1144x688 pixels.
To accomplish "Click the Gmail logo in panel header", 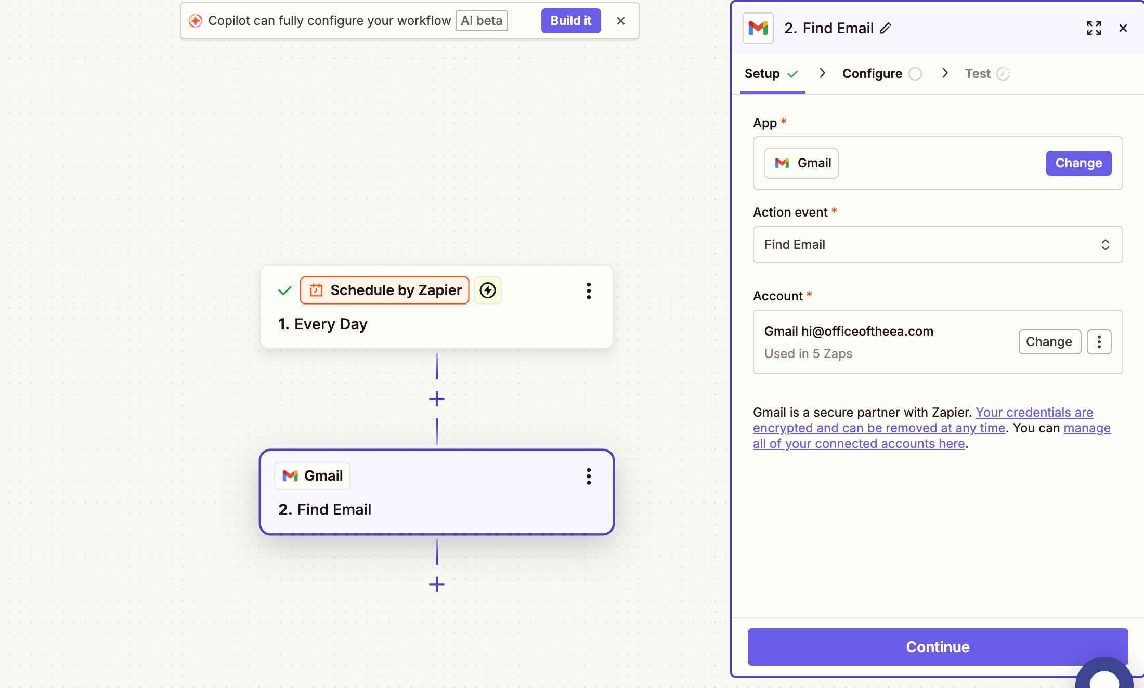I will coord(758,28).
